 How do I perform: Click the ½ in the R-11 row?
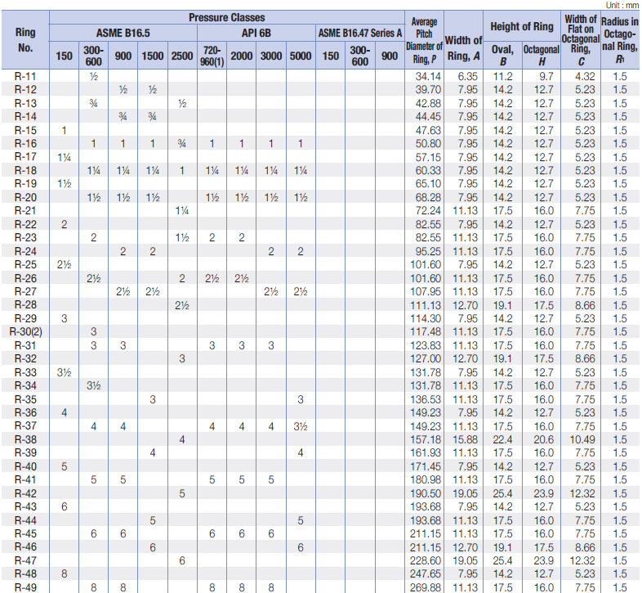93,76
